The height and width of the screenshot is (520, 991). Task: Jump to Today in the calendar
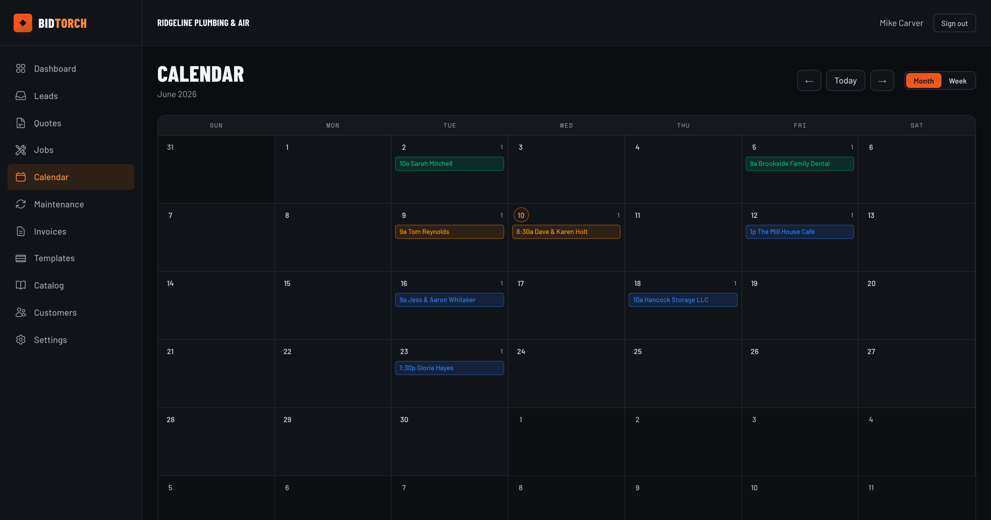pyautogui.click(x=845, y=81)
